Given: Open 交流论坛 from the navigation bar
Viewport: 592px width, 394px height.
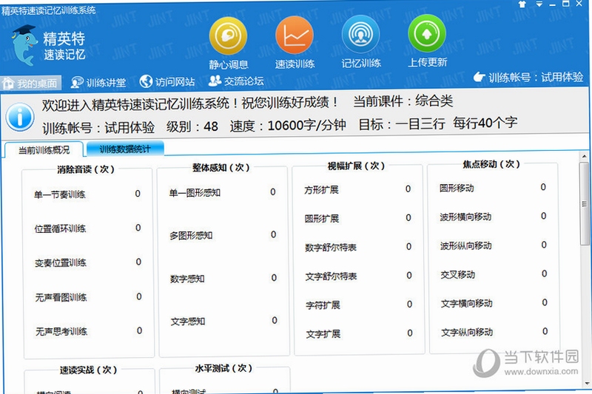Looking at the screenshot, I should click(236, 81).
